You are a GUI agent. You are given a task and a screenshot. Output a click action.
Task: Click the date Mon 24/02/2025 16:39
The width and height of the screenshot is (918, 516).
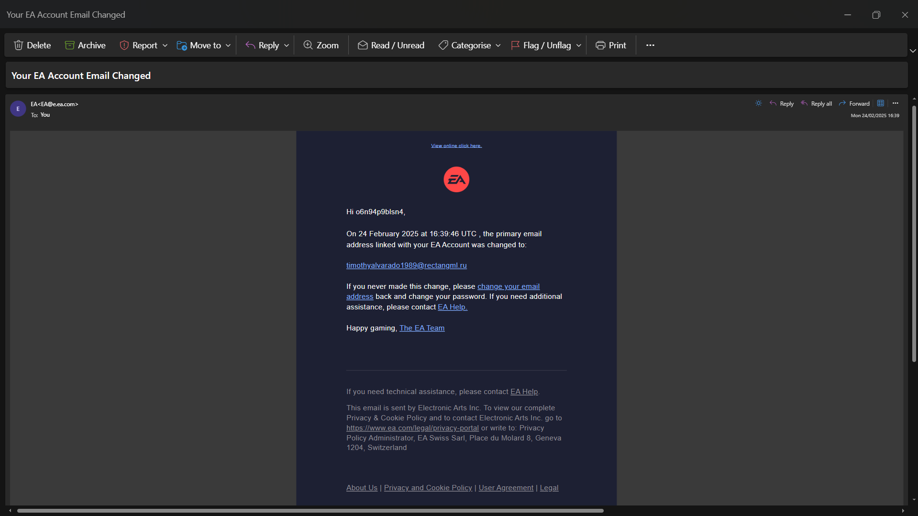[x=875, y=116]
